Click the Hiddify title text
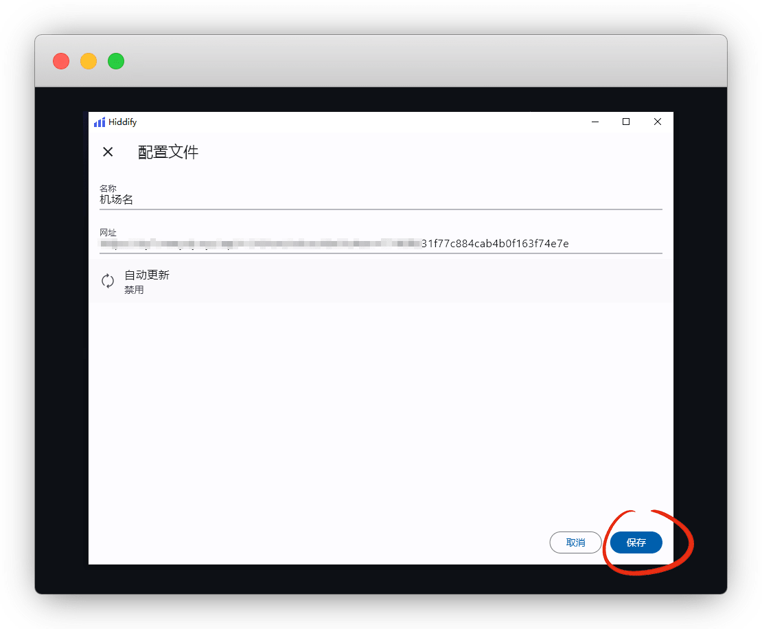 coord(122,122)
